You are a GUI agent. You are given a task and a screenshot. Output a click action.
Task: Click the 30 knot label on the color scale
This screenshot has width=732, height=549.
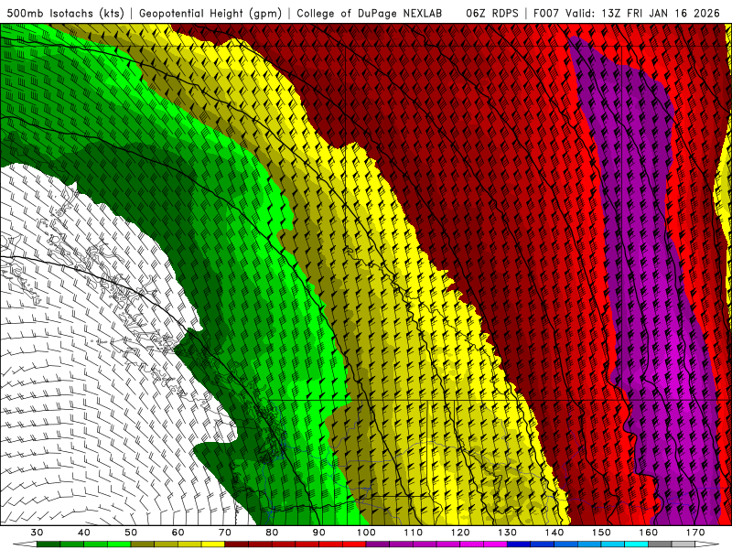click(37, 533)
